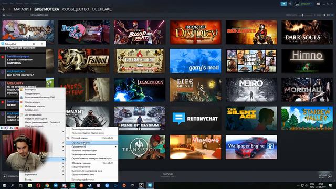The width and height of the screenshot is (336, 189).
Task: Toggle 'Включить ключевой цвет' option
Action: 92,151
